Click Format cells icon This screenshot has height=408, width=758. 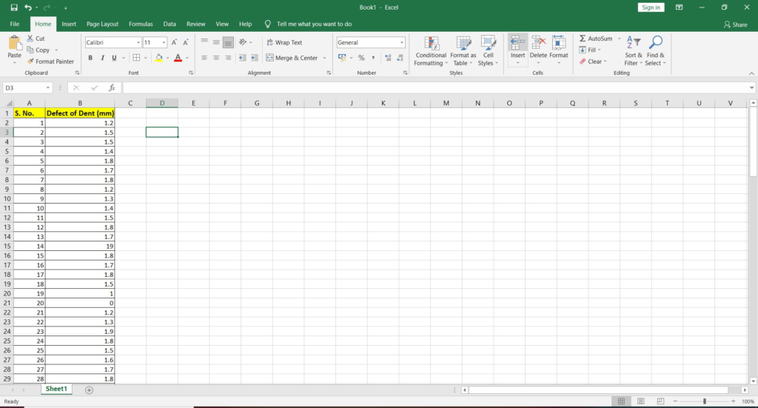point(559,44)
